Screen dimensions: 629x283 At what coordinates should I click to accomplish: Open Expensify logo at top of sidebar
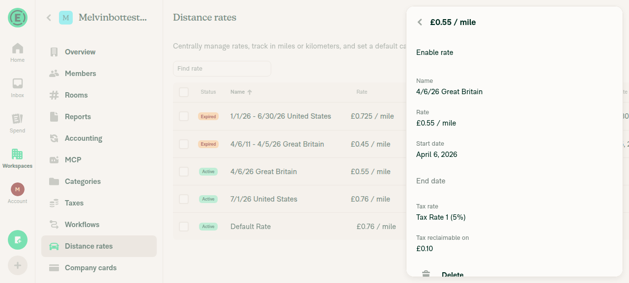click(18, 18)
